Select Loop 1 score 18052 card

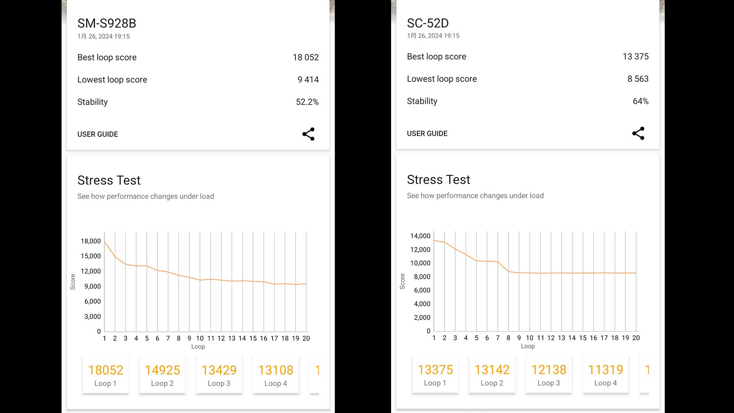click(106, 375)
